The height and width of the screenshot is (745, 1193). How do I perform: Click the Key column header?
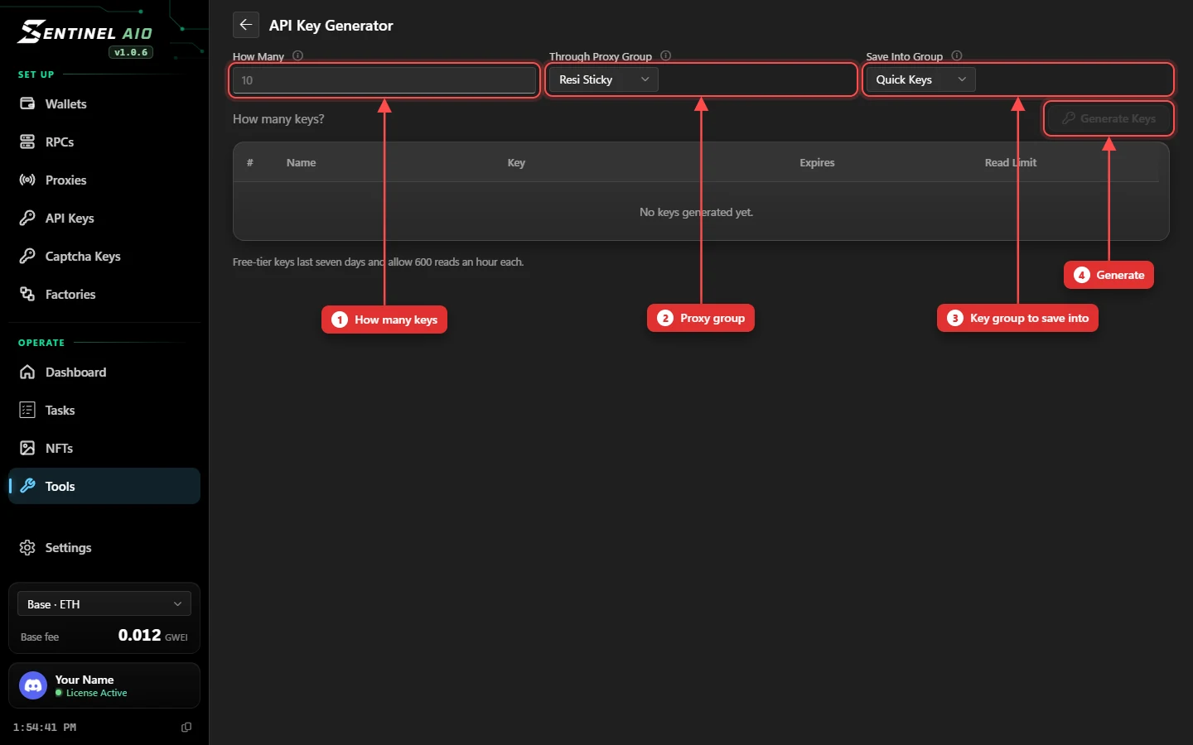516,162
